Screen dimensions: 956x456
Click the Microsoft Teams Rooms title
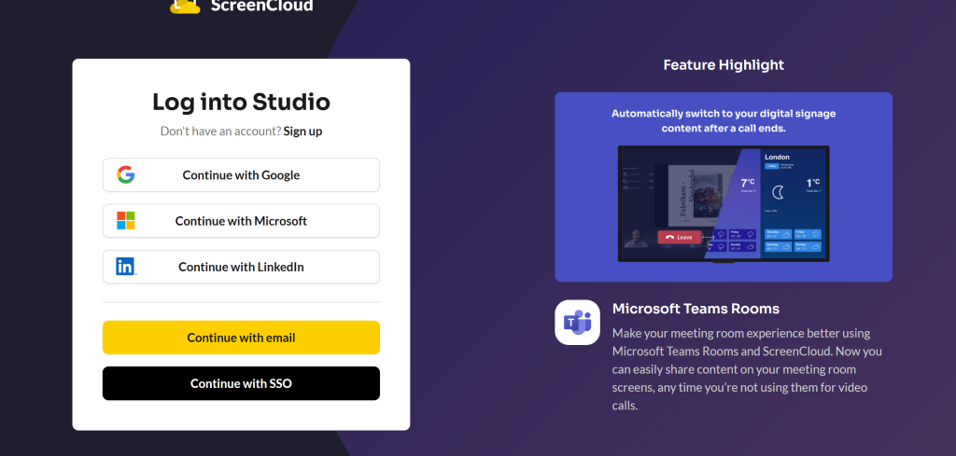coord(696,309)
